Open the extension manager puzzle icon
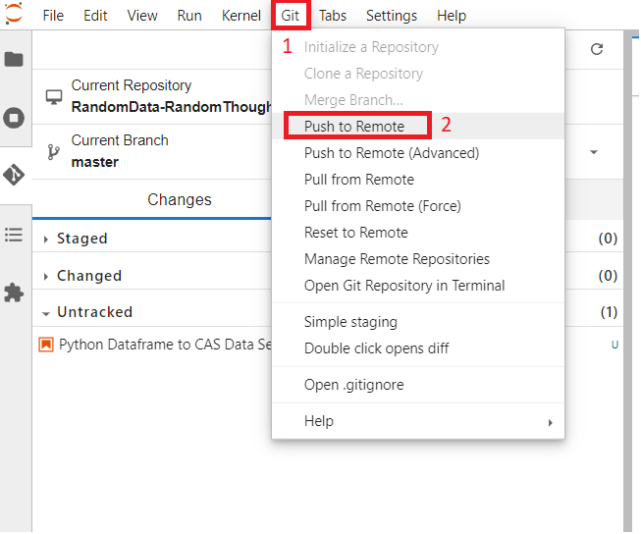This screenshot has height=534, width=641. click(x=14, y=293)
